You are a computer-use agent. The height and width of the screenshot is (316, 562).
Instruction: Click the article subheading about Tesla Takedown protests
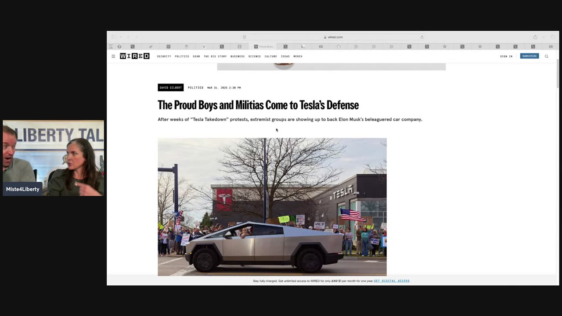290,119
